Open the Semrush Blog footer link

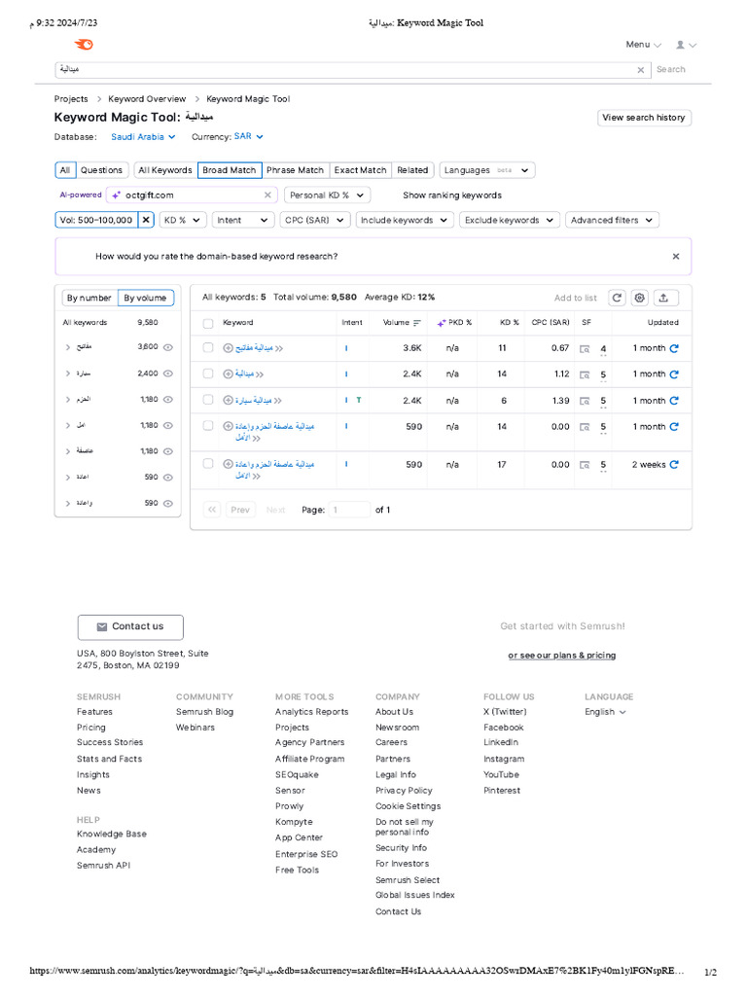[x=204, y=712]
